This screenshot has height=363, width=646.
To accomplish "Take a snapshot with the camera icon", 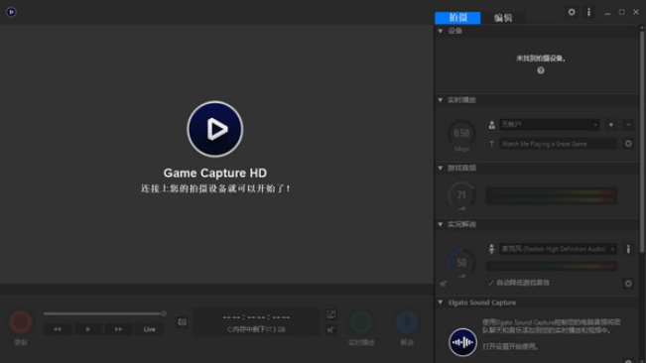I will (x=182, y=322).
